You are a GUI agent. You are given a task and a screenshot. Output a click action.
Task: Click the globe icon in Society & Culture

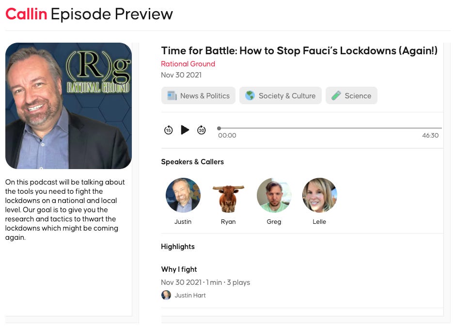click(250, 95)
